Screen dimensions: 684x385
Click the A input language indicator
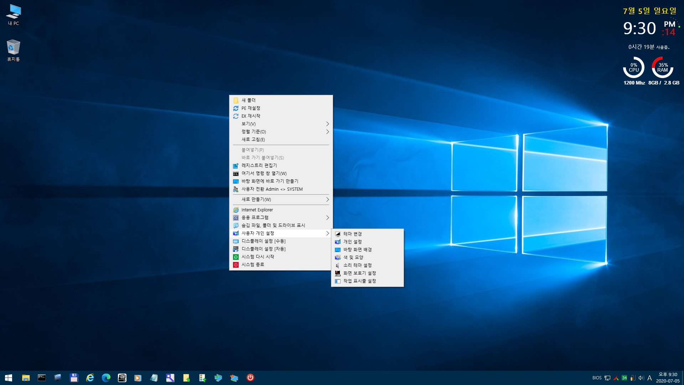(649, 378)
